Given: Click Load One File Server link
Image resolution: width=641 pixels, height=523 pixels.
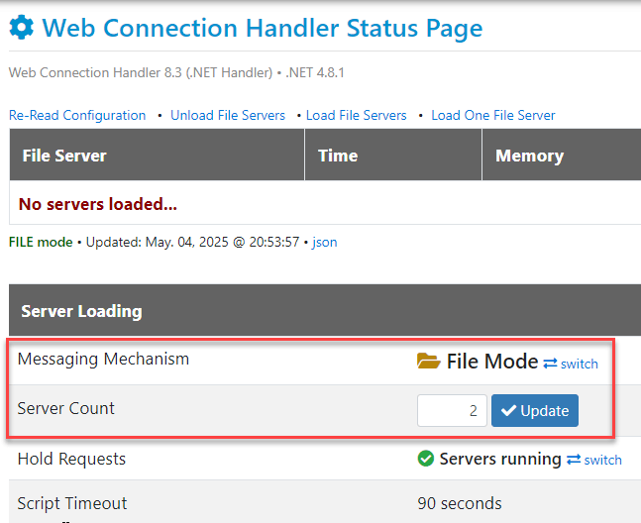Looking at the screenshot, I should tap(493, 115).
